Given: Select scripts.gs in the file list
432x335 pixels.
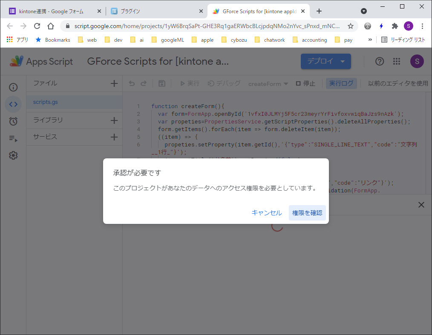Looking at the screenshot, I should coord(46,102).
